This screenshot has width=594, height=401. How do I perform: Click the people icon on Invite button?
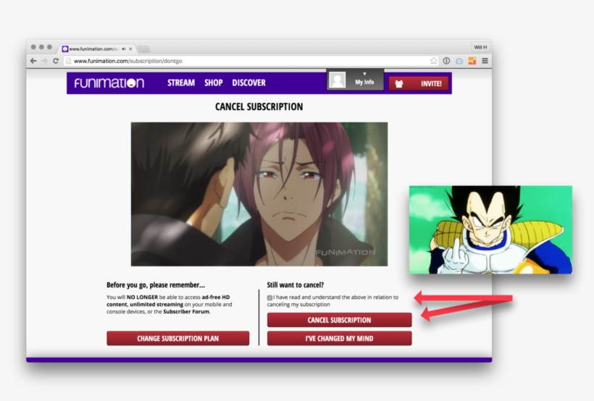(399, 84)
